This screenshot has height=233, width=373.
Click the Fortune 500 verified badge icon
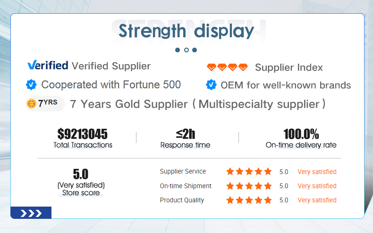[x=31, y=84]
